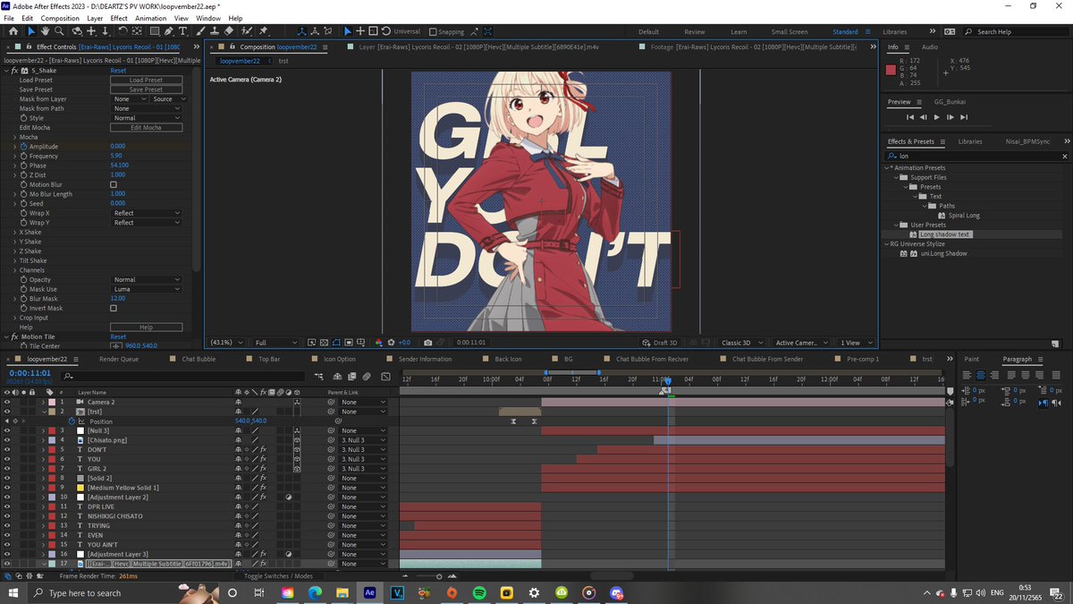Select the Rectangle shape tool
The height and width of the screenshot is (604, 1073).
[x=153, y=31]
